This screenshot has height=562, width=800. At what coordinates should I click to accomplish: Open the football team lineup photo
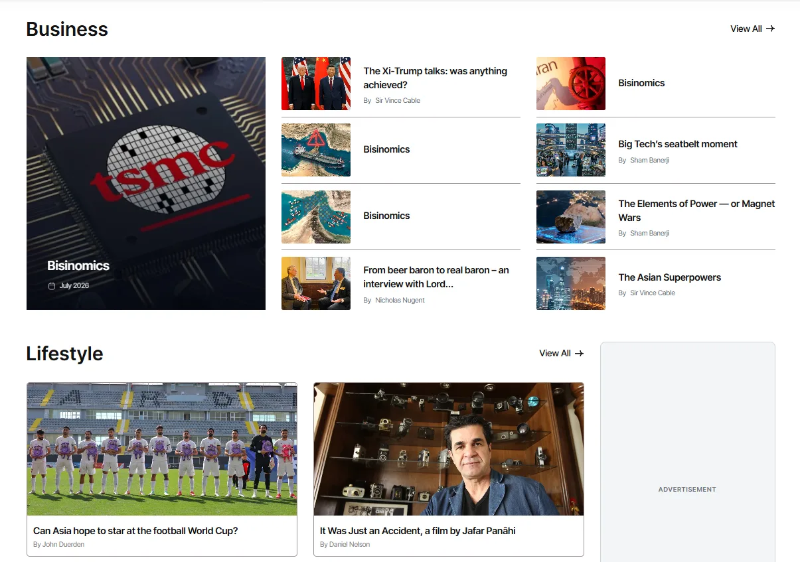tap(162, 449)
